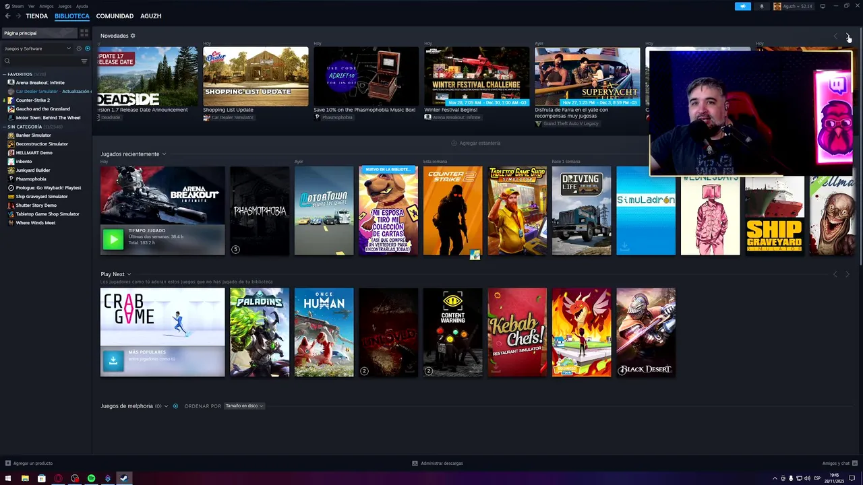Select HELLMART Demo in sidebar
863x485 pixels.
(x=34, y=153)
